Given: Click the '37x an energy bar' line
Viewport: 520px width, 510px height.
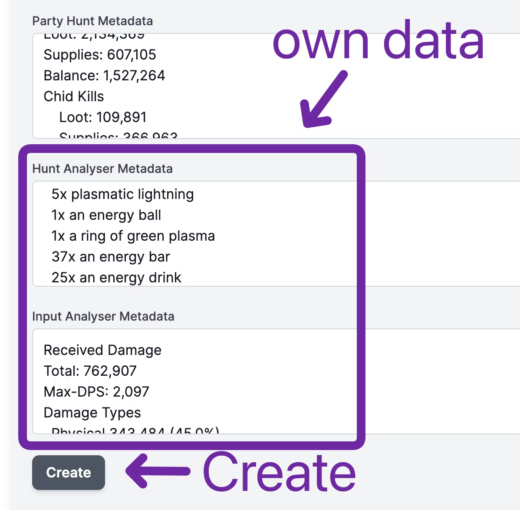Looking at the screenshot, I should click(110, 257).
